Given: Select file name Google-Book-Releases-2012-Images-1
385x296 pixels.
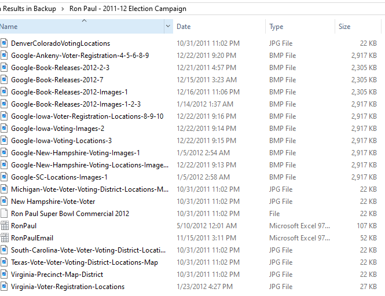Looking at the screenshot, I should (x=69, y=92).
